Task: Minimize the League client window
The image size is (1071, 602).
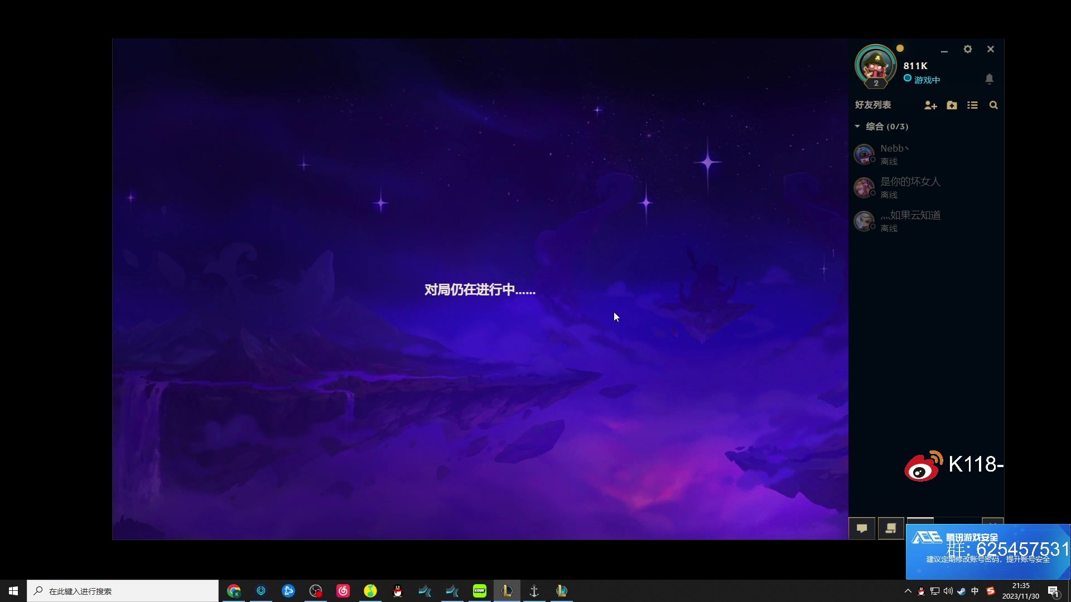Action: (x=944, y=50)
